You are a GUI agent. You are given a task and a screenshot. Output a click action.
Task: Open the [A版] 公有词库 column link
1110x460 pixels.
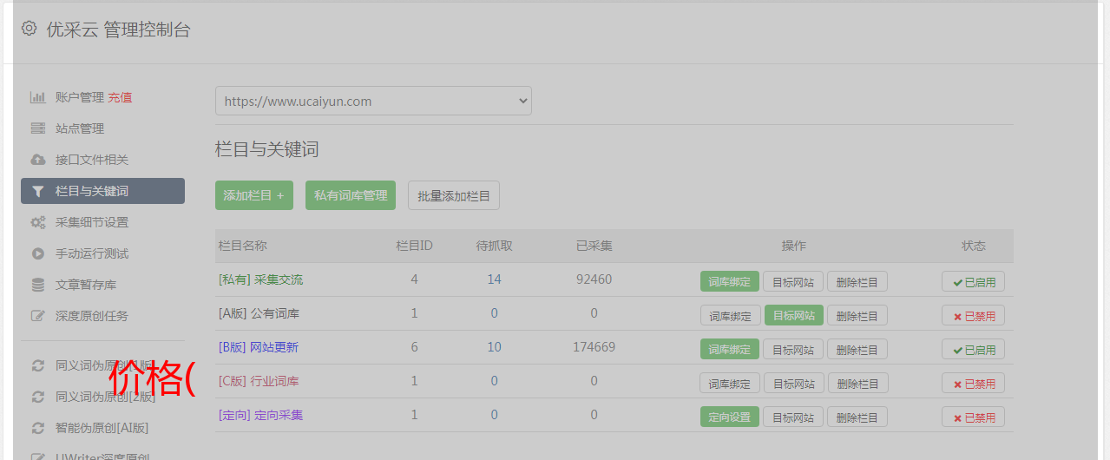[x=259, y=313]
